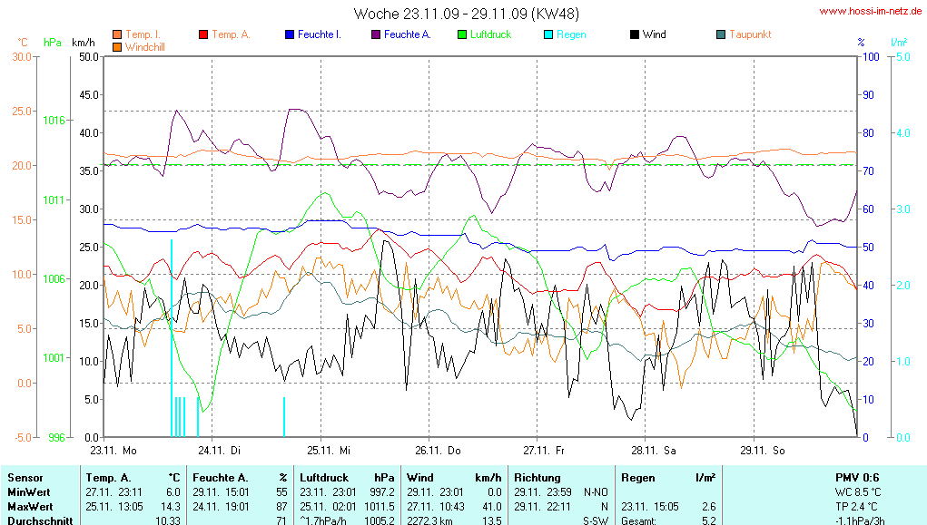Click the hPa axis unit label
927x525 pixels.
point(53,43)
